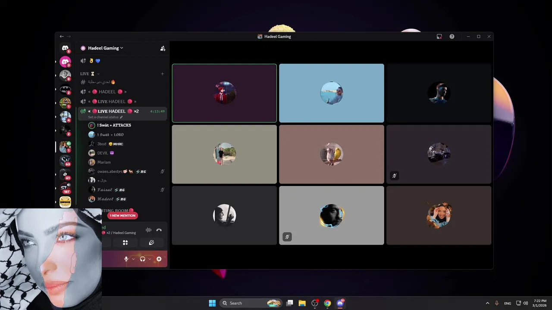The width and height of the screenshot is (552, 310).
Task: Open the voice noise suppression waveform icon
Action: pyautogui.click(x=148, y=230)
